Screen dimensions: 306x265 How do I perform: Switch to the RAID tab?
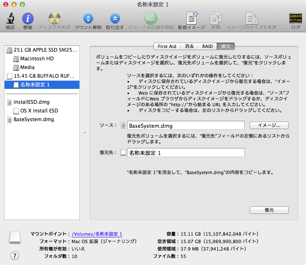[x=208, y=46]
